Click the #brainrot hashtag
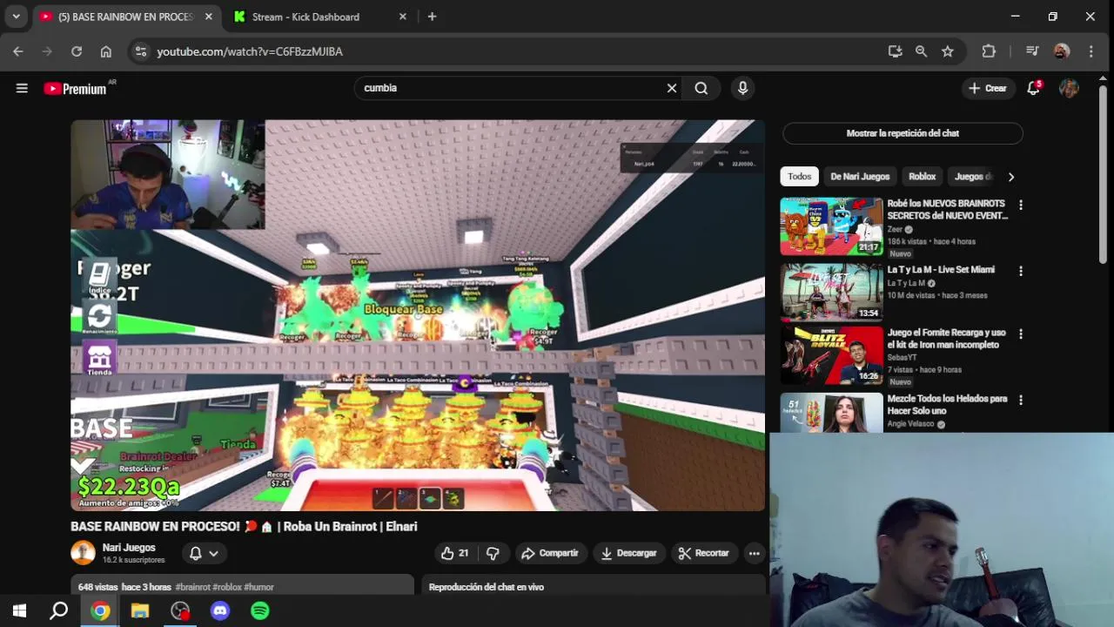1114x627 pixels. (192, 587)
